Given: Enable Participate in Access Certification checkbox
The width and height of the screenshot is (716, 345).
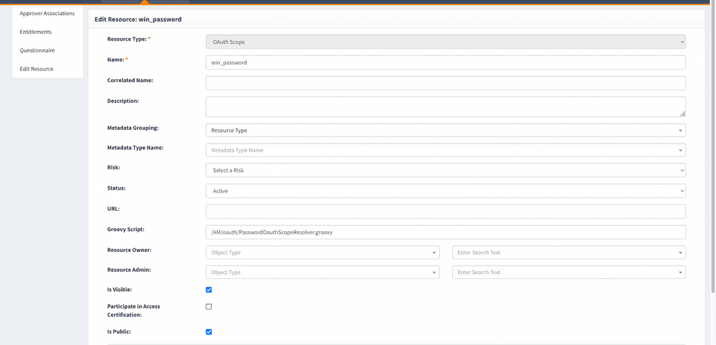Looking at the screenshot, I should [209, 306].
